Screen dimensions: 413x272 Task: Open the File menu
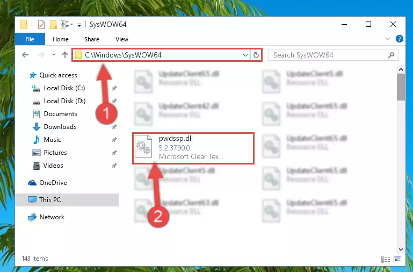pos(30,39)
